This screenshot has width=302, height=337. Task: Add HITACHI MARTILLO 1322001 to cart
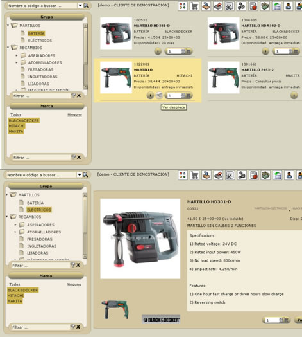(189, 95)
